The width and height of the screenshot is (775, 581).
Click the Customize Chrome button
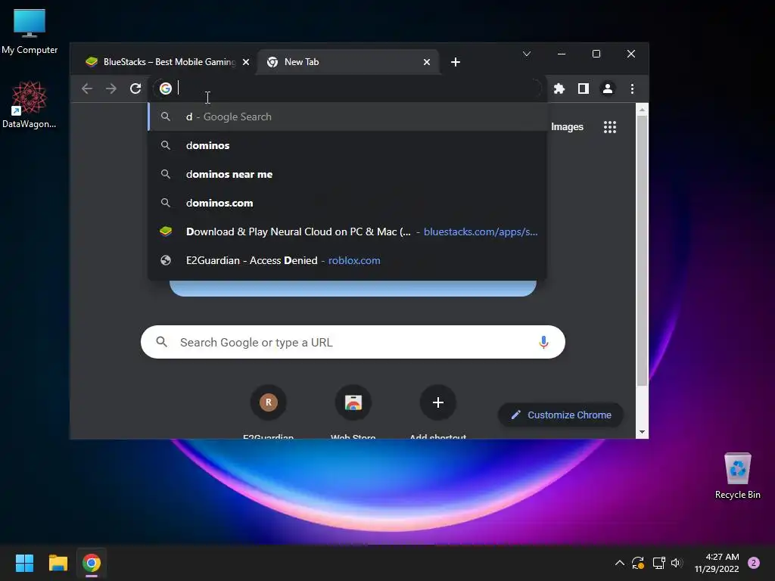(561, 415)
